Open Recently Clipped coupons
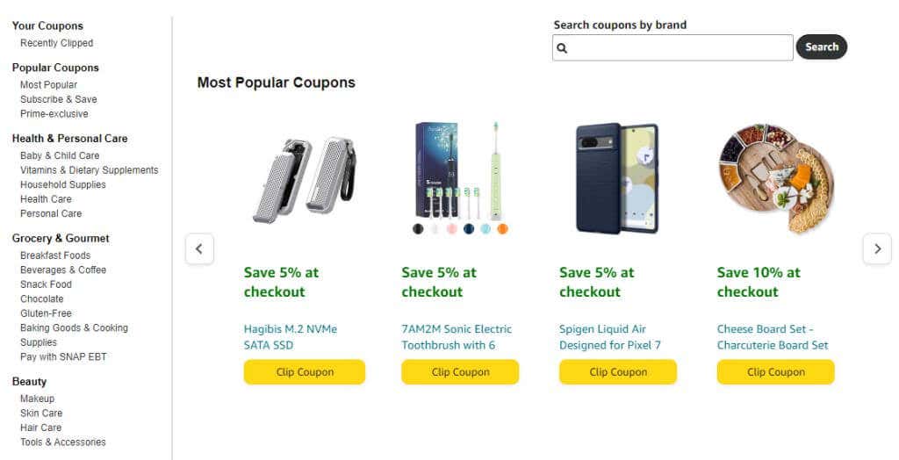The height and width of the screenshot is (460, 899). tap(56, 43)
